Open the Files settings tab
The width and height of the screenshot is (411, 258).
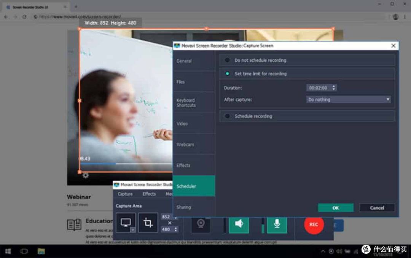click(x=194, y=82)
